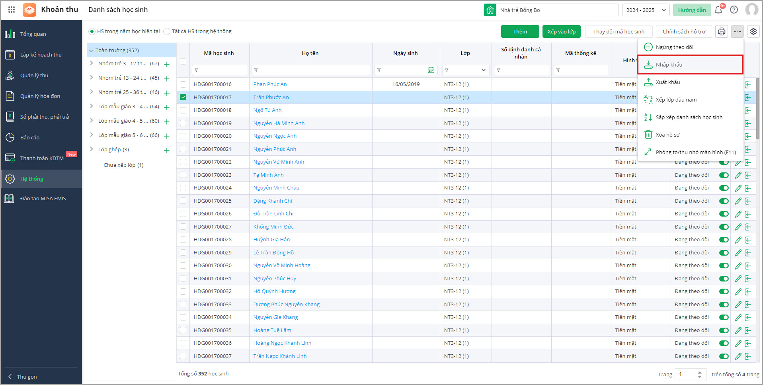
Task: Click the Xếp vào lớp button
Action: [562, 31]
